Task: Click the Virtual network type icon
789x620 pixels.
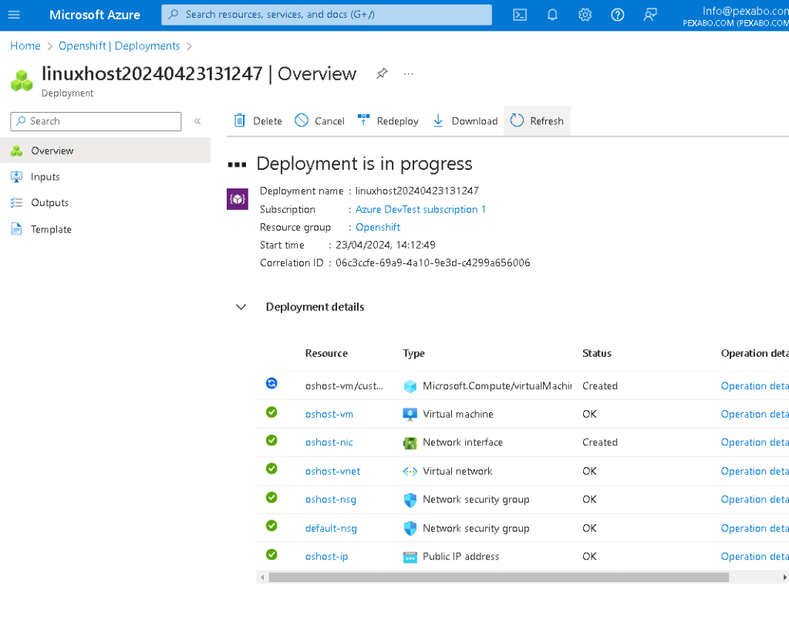Action: [x=410, y=472]
